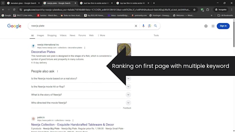Screen dimensions: 235x132
Task: View site information icon in address bar
Action: pos(21,10)
